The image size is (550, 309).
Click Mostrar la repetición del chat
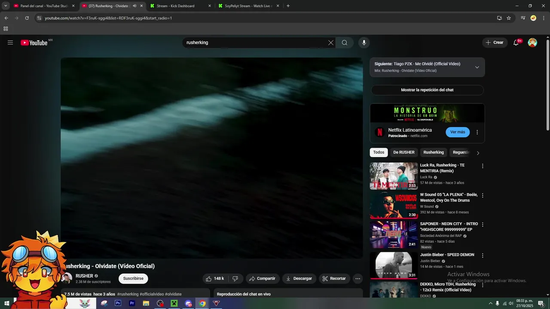[427, 90]
